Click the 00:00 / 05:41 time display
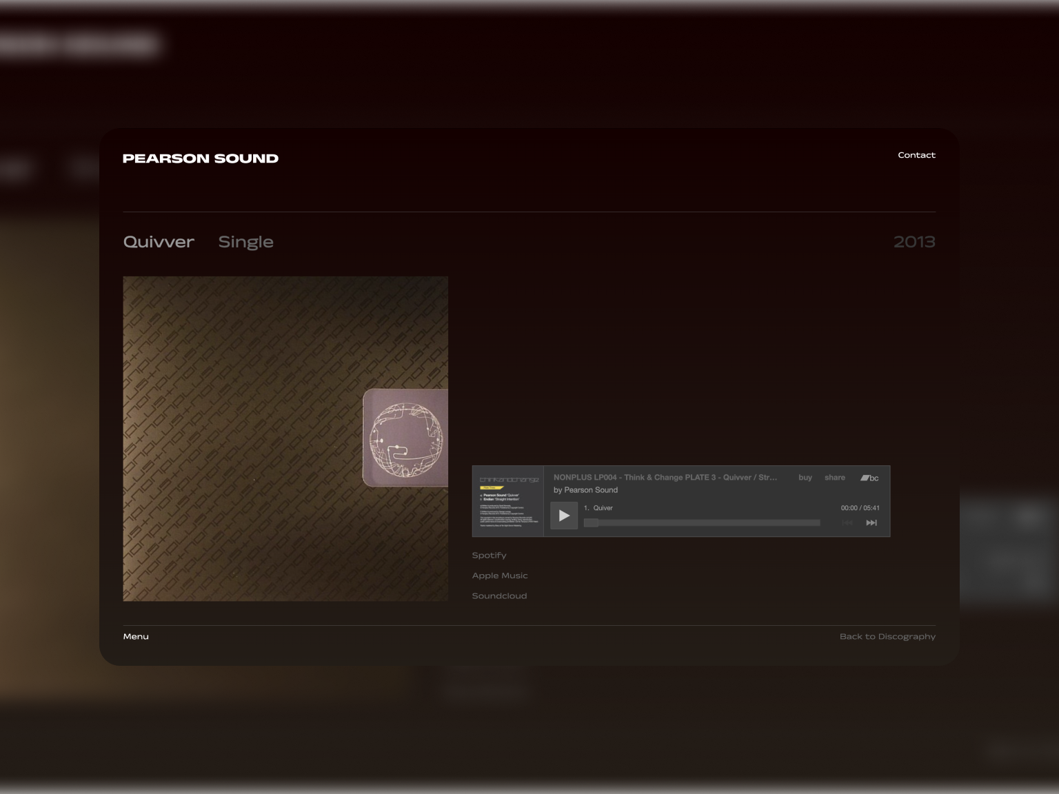The width and height of the screenshot is (1059, 794). tap(860, 508)
